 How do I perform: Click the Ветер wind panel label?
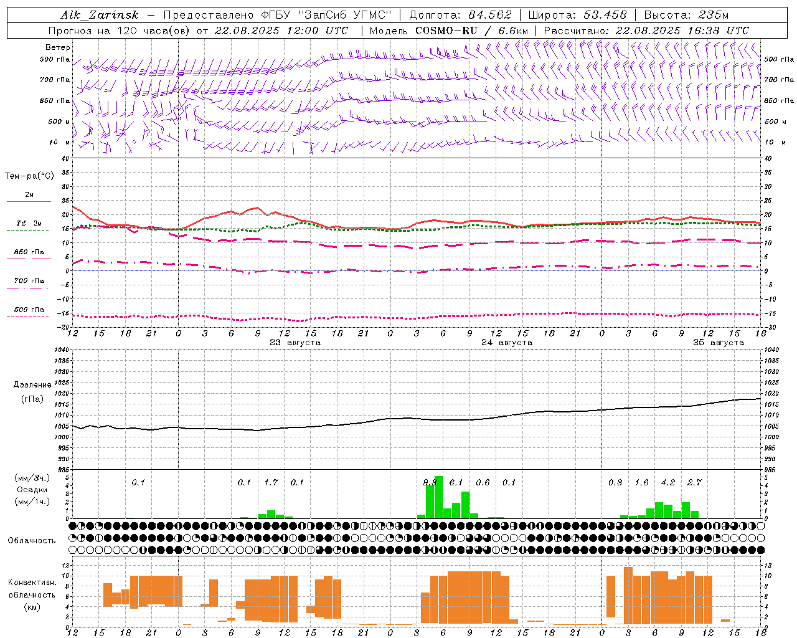[x=58, y=47]
